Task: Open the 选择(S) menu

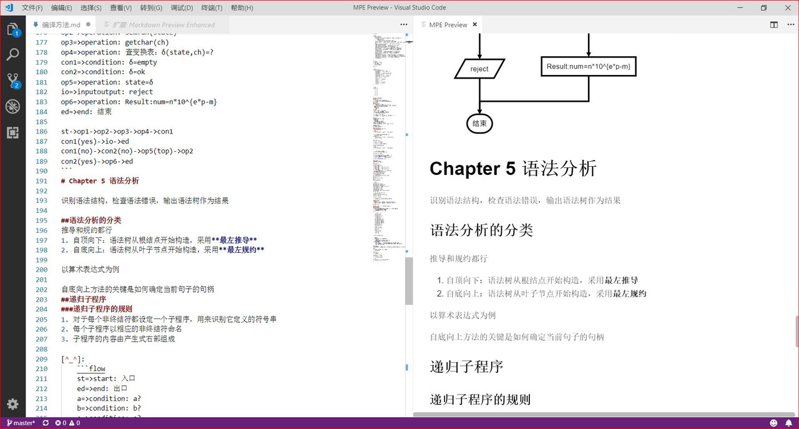Action: (91, 7)
